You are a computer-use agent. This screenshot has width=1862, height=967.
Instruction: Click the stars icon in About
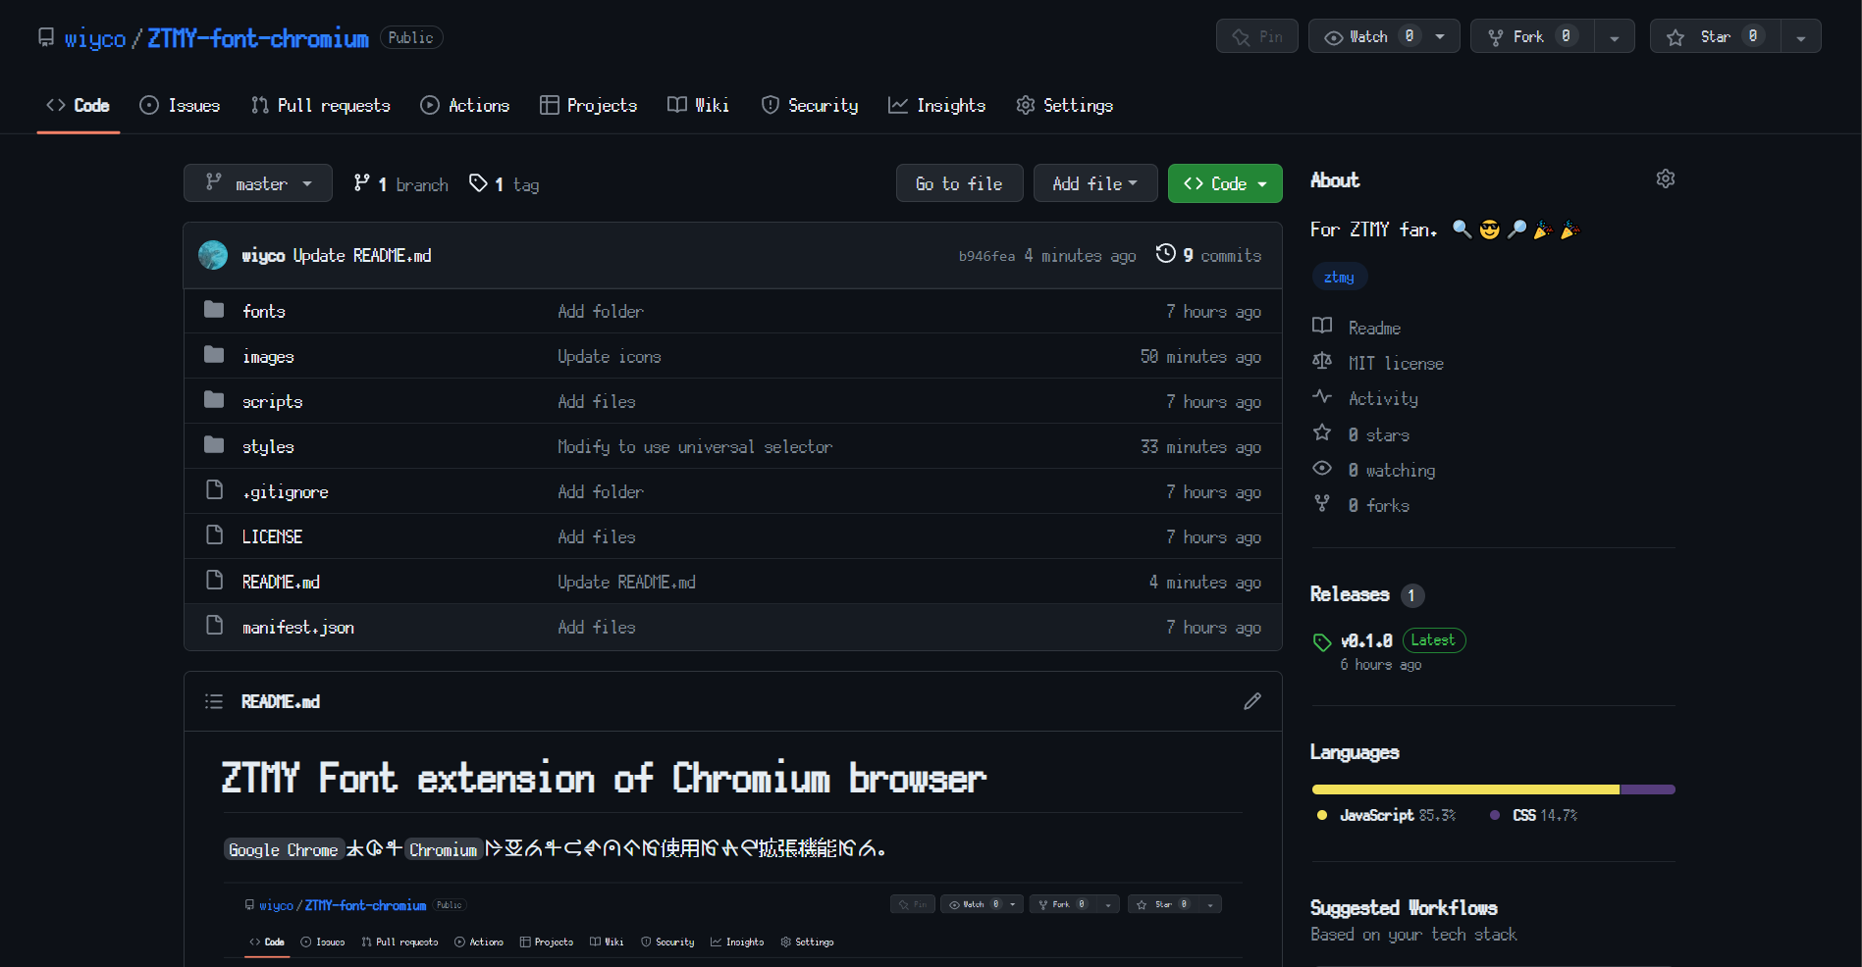click(x=1322, y=433)
